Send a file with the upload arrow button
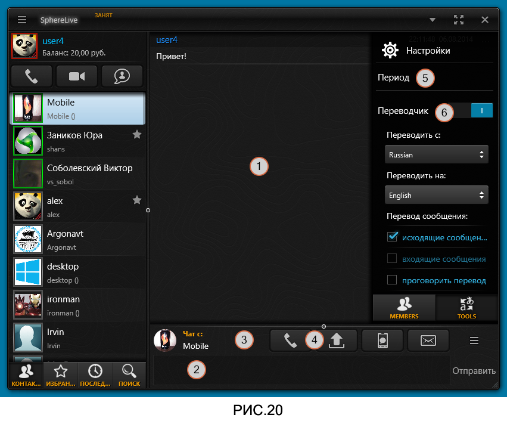The height and width of the screenshot is (421, 507). point(337,340)
